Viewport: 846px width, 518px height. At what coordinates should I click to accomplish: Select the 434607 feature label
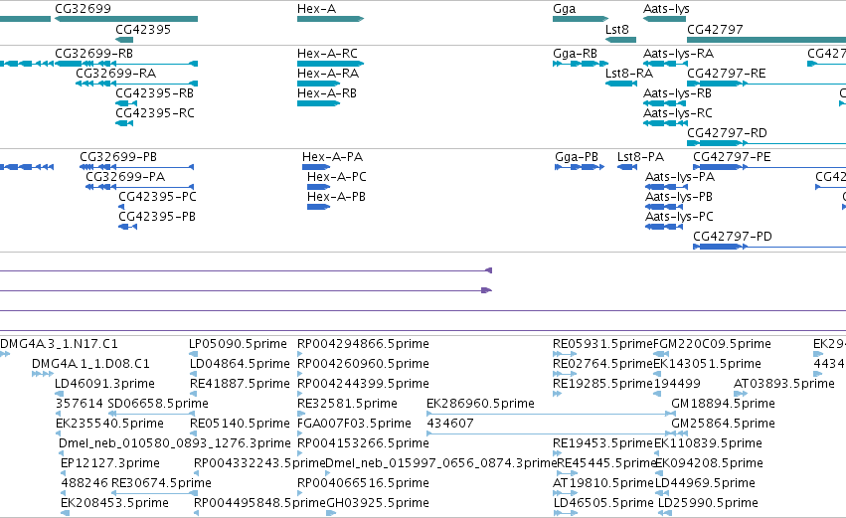click(450, 424)
